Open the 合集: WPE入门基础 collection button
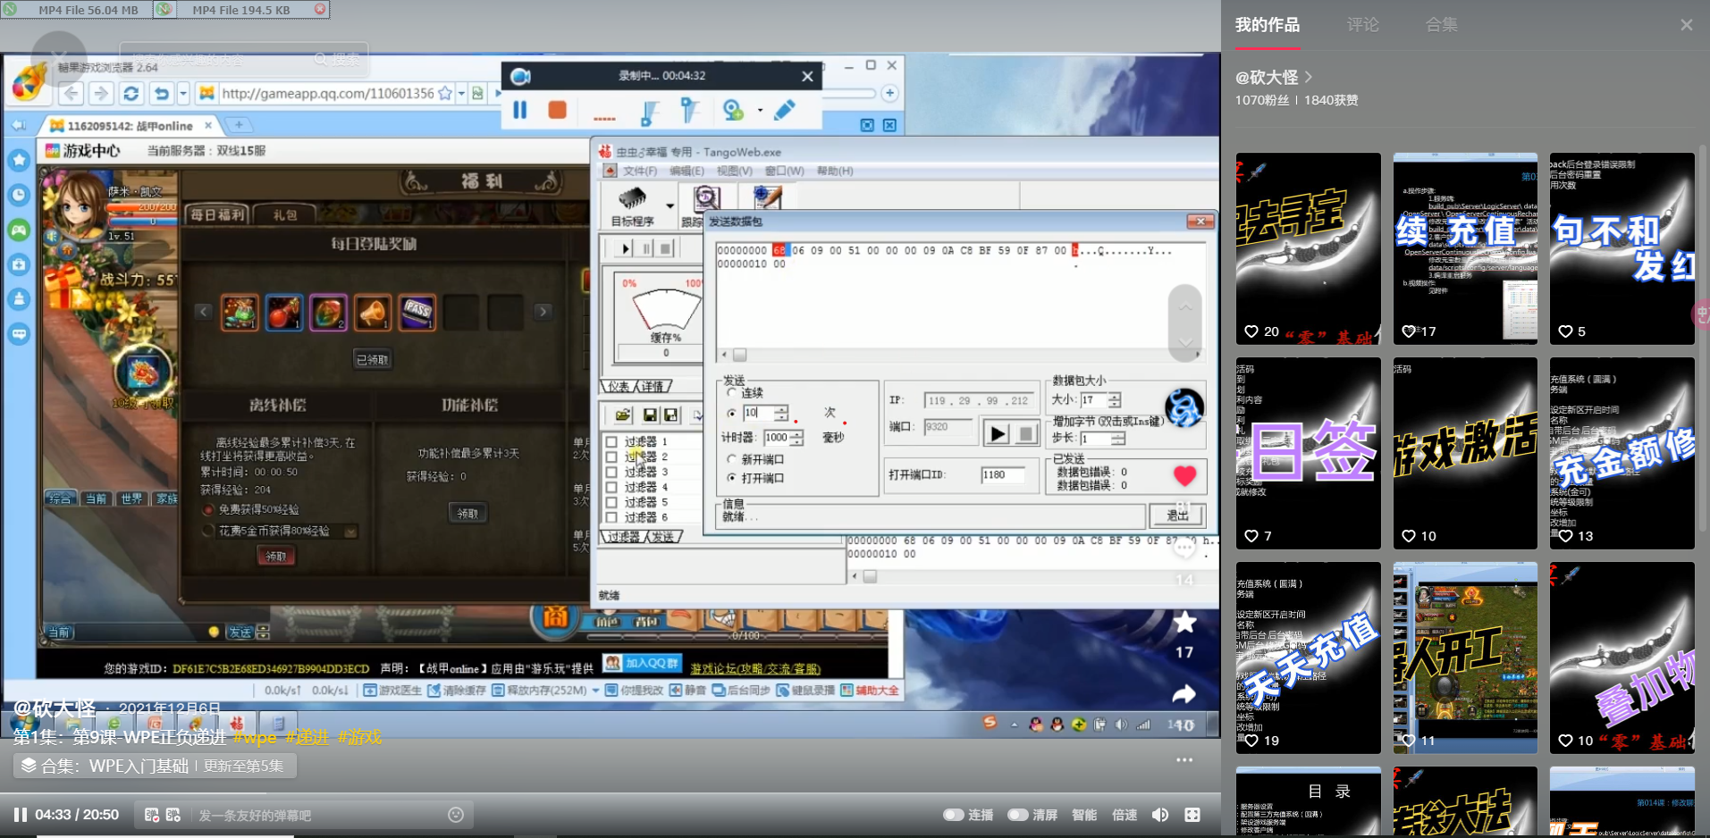 154,766
